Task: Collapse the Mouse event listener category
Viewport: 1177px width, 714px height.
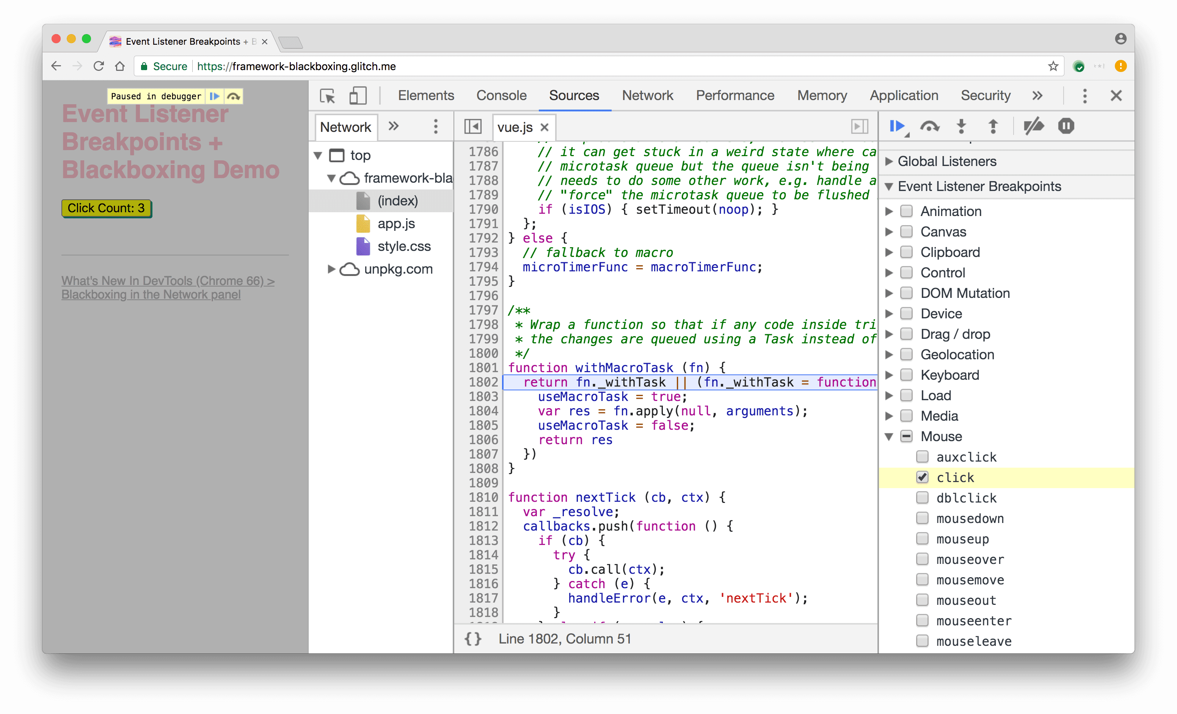Action: (x=893, y=435)
